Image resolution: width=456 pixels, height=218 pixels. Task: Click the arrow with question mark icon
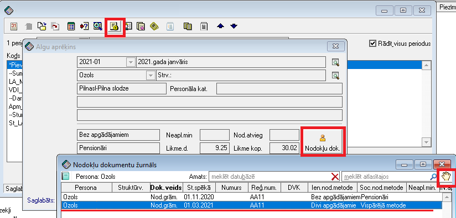click(84, 26)
